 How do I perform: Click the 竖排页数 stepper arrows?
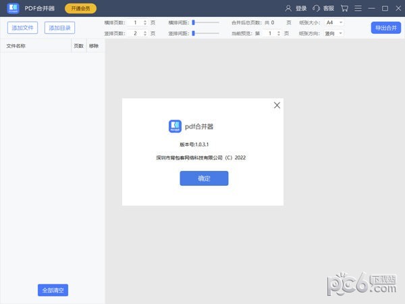point(145,33)
